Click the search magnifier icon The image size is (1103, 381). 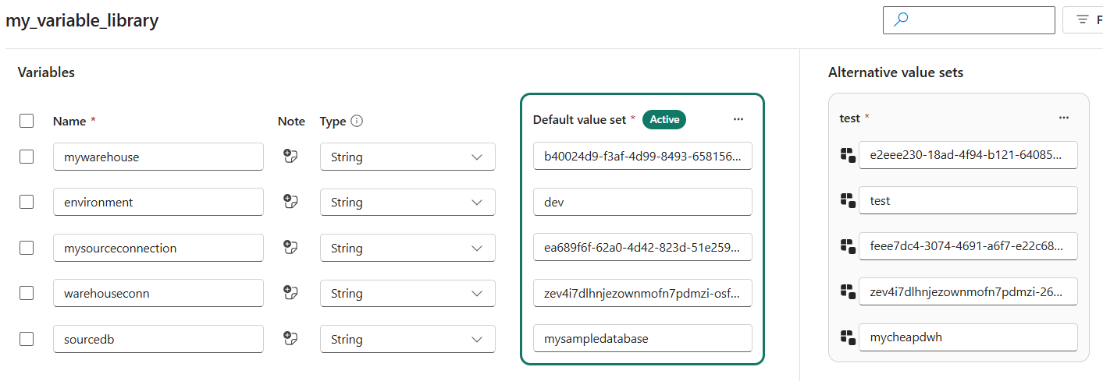tap(902, 20)
